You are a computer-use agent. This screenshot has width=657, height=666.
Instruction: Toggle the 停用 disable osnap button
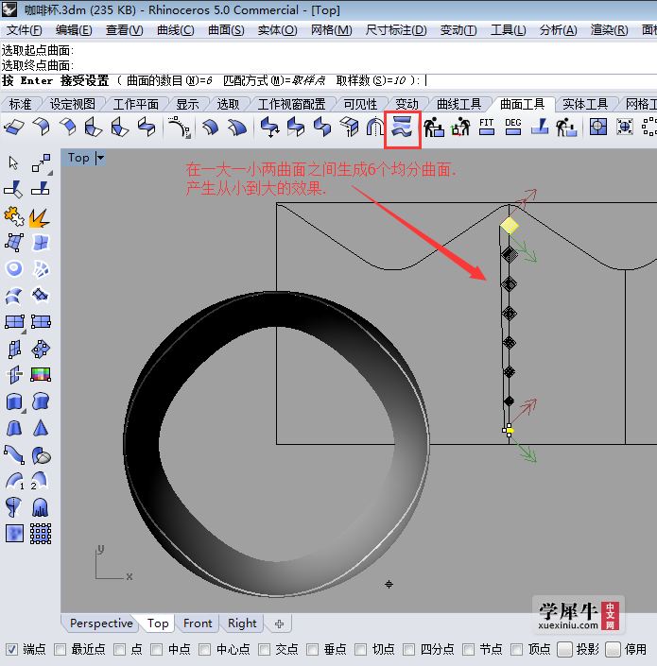pos(613,649)
